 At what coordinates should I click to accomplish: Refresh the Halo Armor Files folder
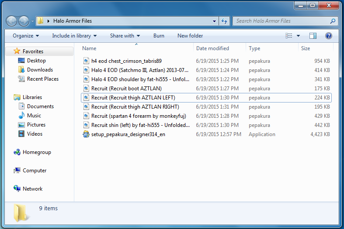pyautogui.click(x=224, y=21)
